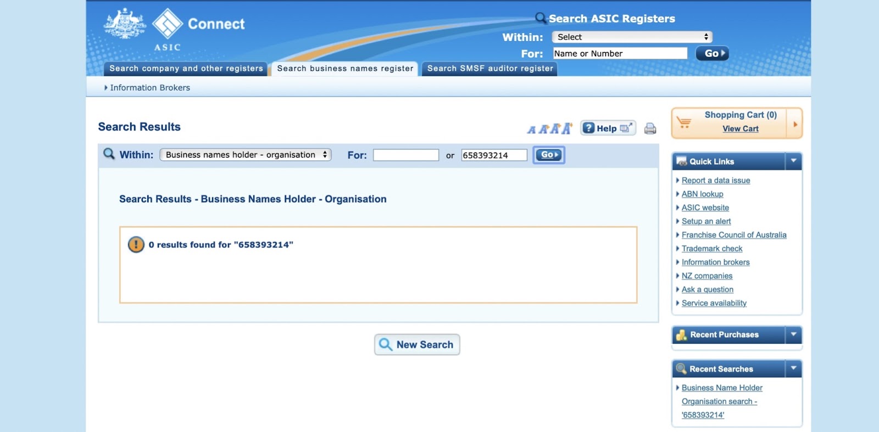Open the header Within Select dropdown
This screenshot has height=432, width=879.
tap(632, 37)
